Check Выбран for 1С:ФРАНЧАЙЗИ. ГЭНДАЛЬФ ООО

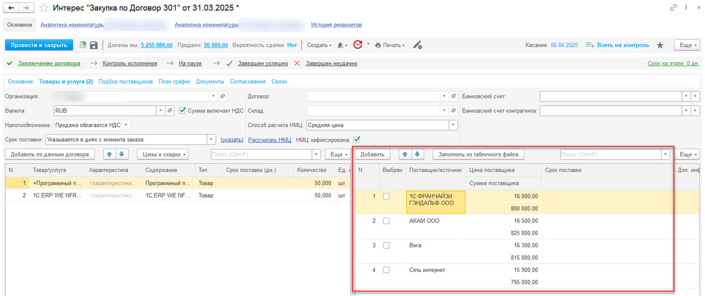point(387,196)
